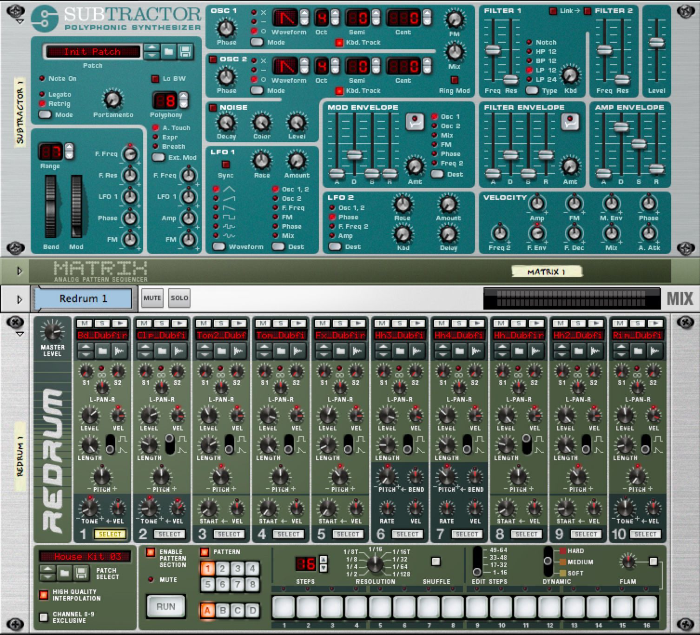Fold the Redrum device with its arrow
The width and height of the screenshot is (700, 635).
point(19,333)
